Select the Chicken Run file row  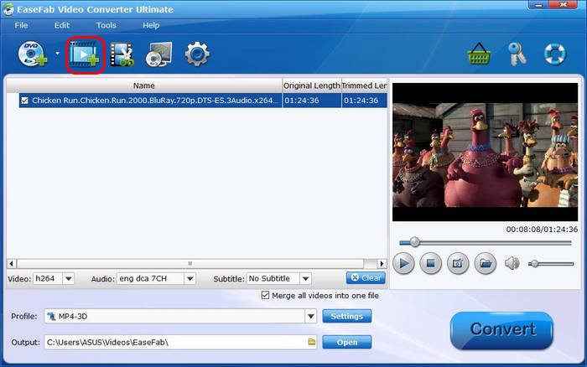(x=203, y=101)
